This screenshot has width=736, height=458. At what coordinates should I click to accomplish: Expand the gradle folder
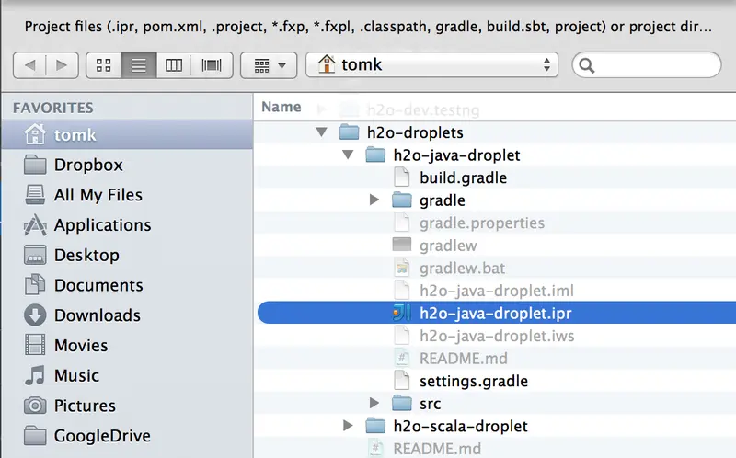pyautogui.click(x=374, y=200)
